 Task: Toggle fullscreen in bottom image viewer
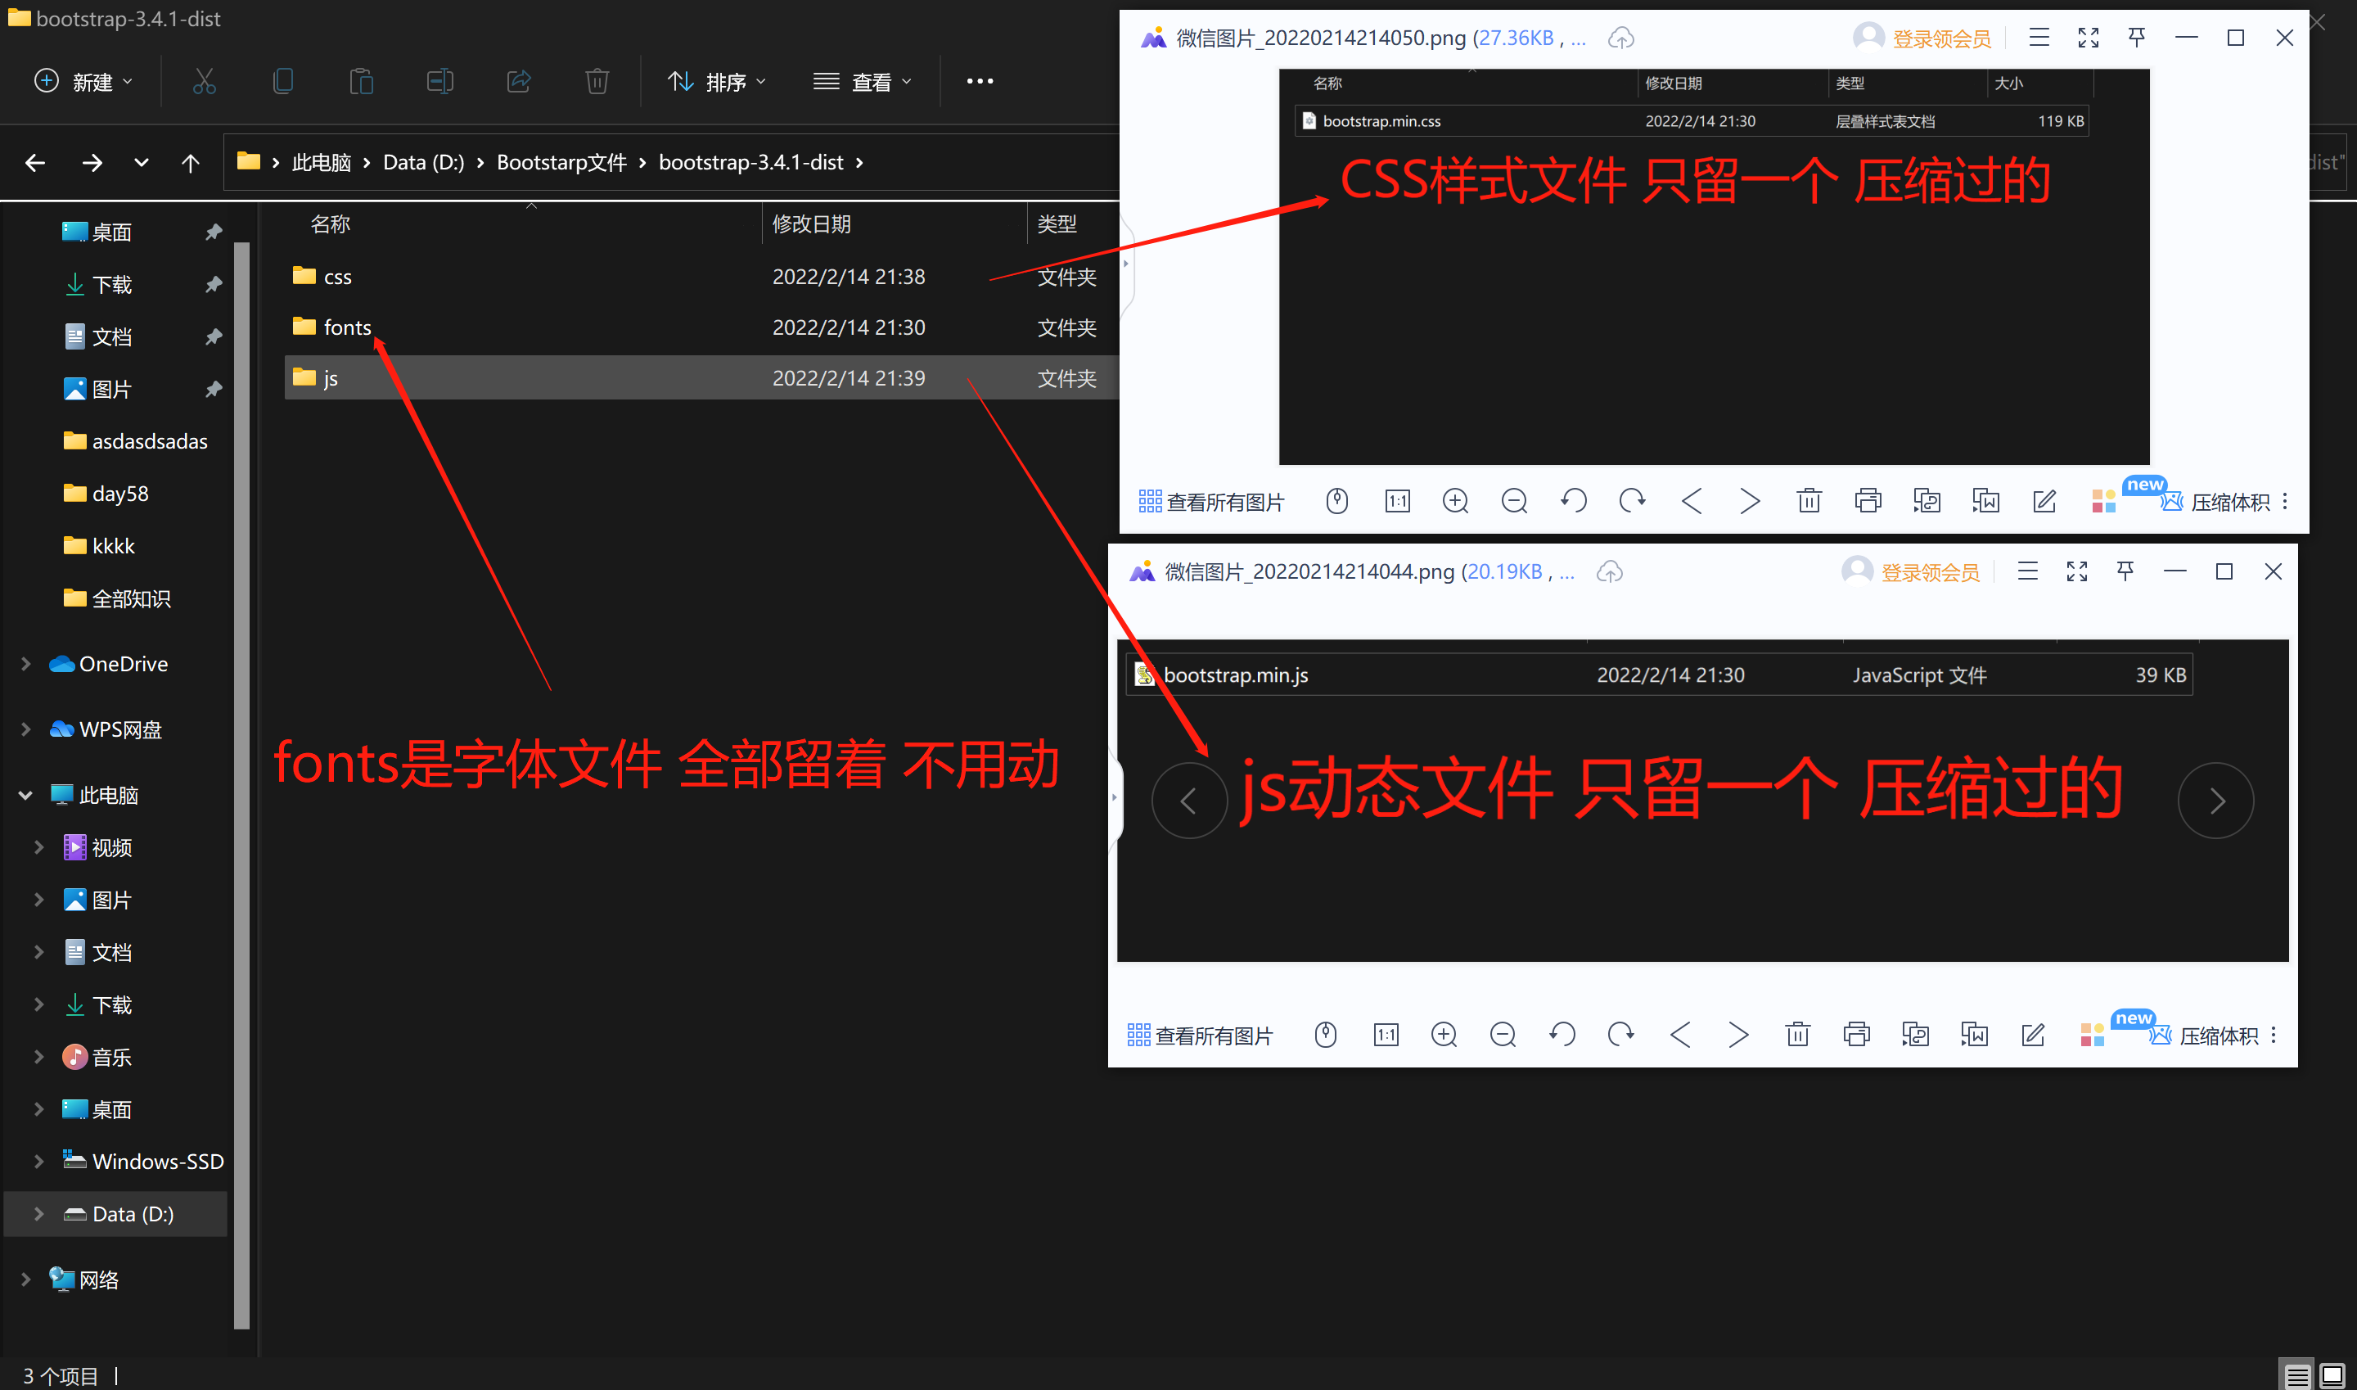pyautogui.click(x=2076, y=571)
